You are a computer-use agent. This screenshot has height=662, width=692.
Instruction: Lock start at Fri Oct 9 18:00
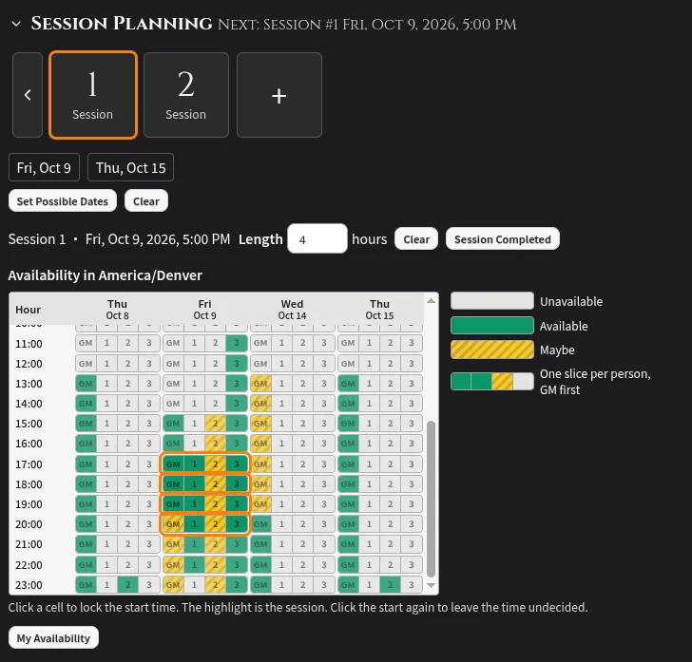click(x=204, y=483)
